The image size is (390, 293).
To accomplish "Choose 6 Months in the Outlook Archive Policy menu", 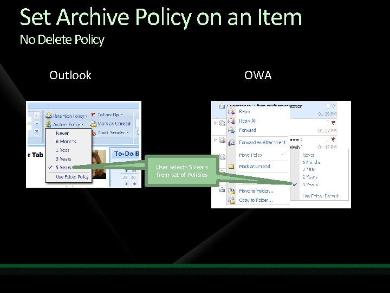I will [x=66, y=142].
